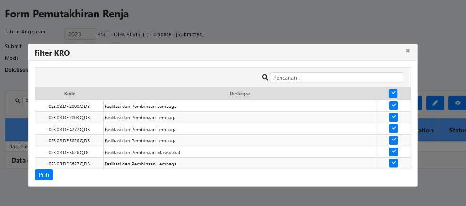Uncheck the checkbox for 023.03.DF.2003.QDB

[393, 117]
